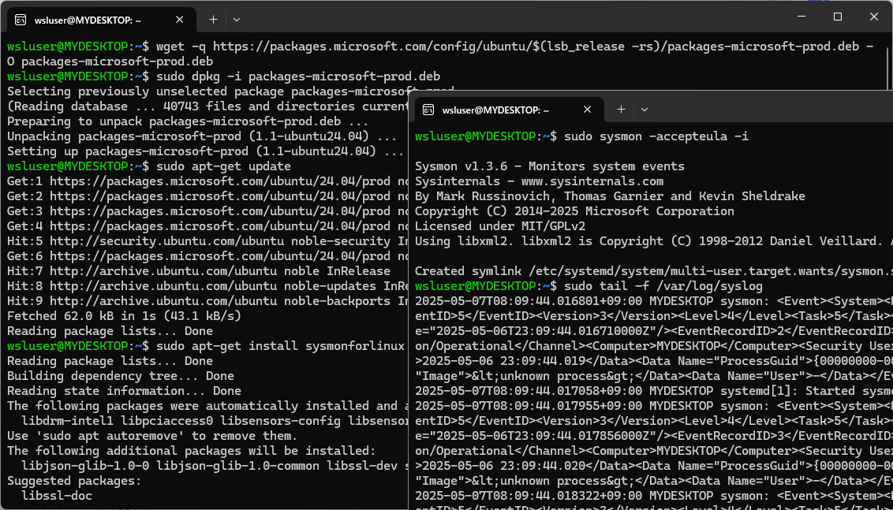Click the maximize icon of the background window
Viewport: 893px width, 510px height.
tap(838, 17)
